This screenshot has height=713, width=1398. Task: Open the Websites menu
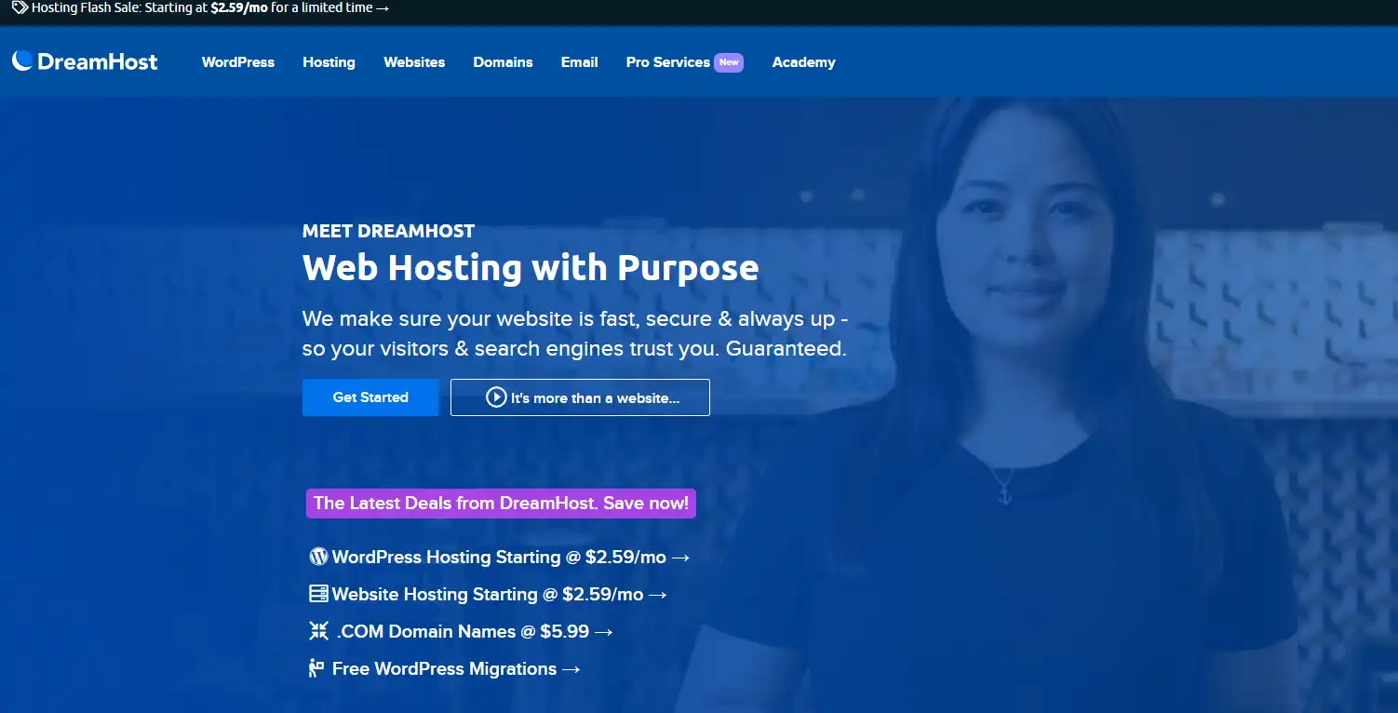[414, 62]
